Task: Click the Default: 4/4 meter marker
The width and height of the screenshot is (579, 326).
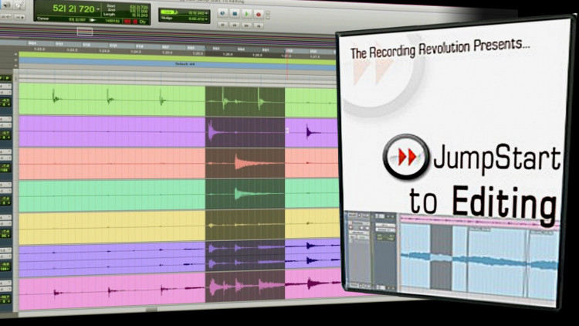Action: point(185,64)
